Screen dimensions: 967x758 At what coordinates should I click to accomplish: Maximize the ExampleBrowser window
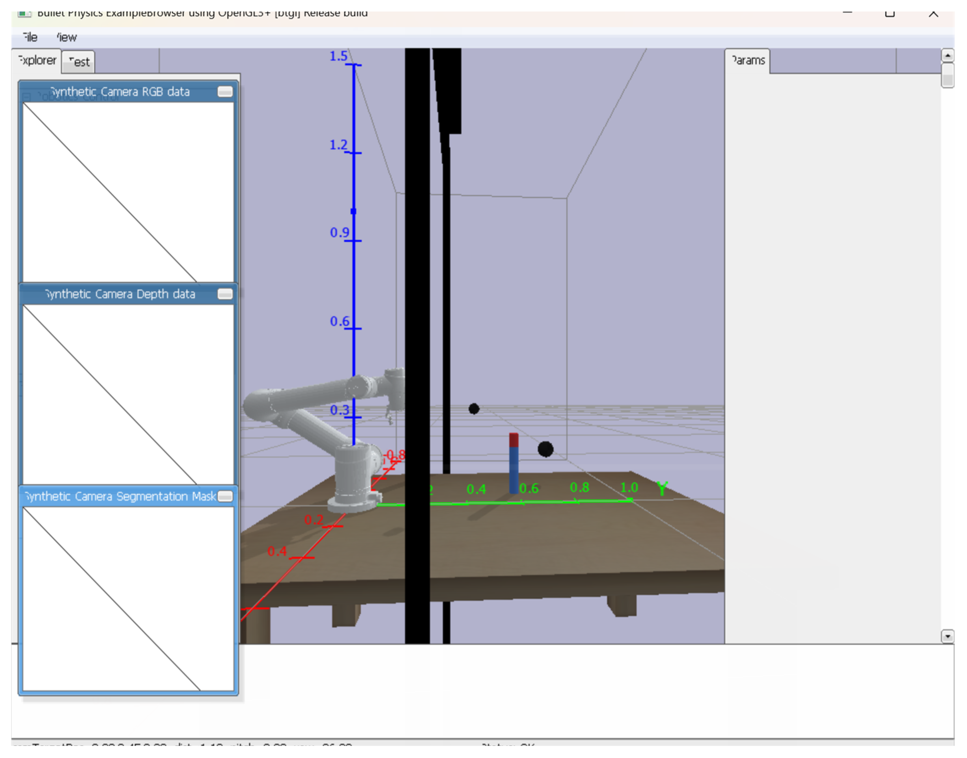coord(890,13)
